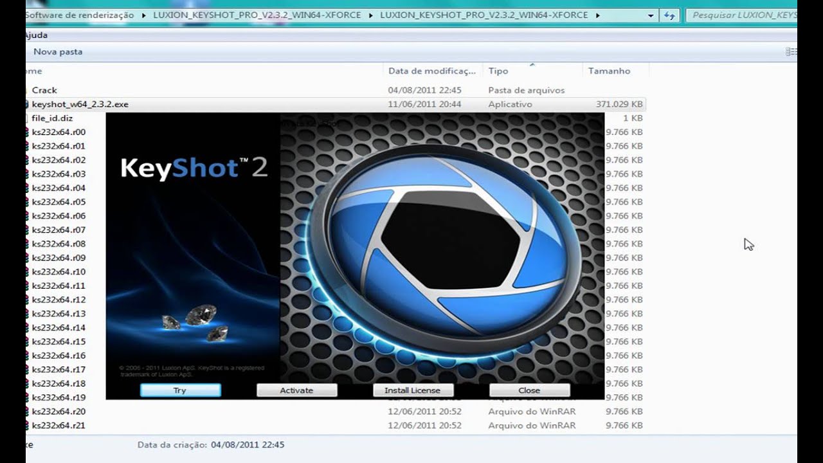Select the ks232x64.r10 file
The image size is (823, 463).
coord(59,272)
